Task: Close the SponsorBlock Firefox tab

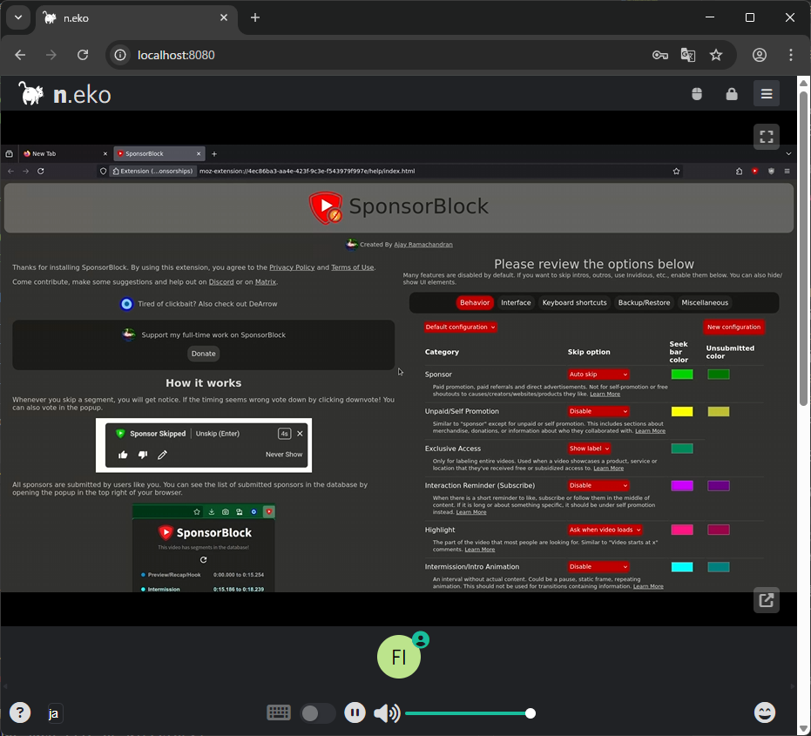Action: (199, 153)
